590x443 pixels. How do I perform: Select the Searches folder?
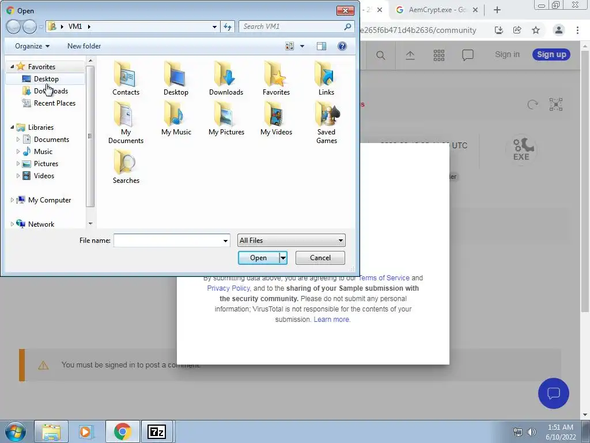tap(126, 167)
